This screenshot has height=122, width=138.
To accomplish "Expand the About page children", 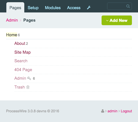I will (x=20, y=43).
